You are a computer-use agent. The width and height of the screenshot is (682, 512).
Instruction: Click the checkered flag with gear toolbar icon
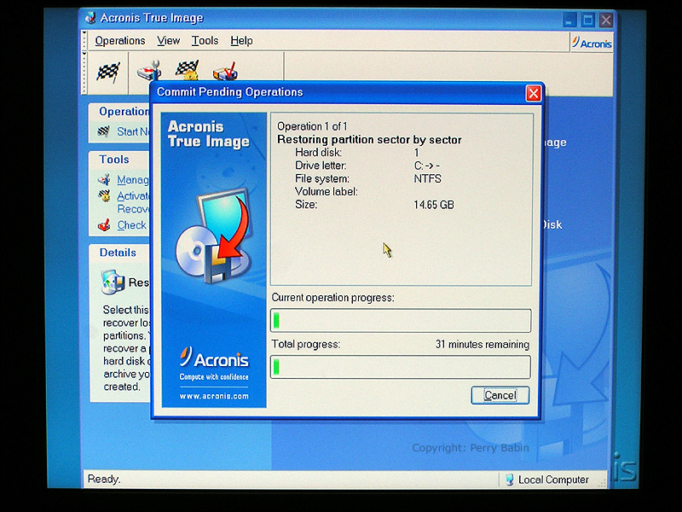coord(187,71)
